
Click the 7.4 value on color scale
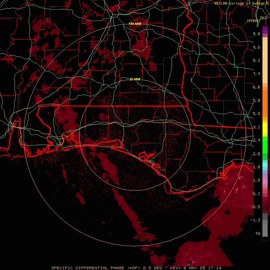[256, 74]
